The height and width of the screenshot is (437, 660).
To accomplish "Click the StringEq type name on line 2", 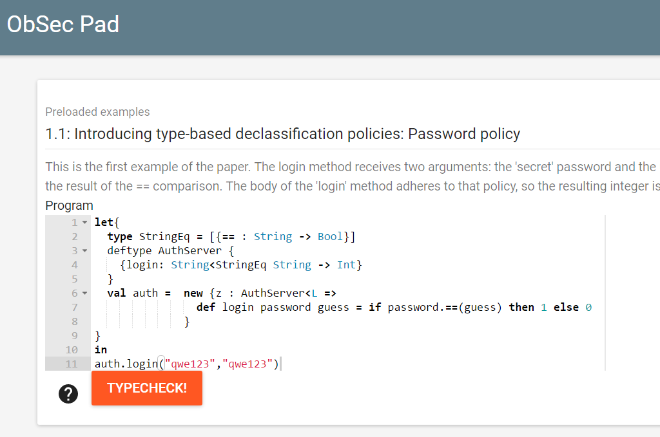I will click(164, 237).
